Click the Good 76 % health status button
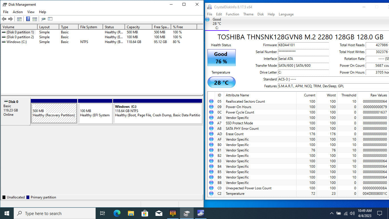Image resolution: width=389 pixels, height=219 pixels. [221, 58]
